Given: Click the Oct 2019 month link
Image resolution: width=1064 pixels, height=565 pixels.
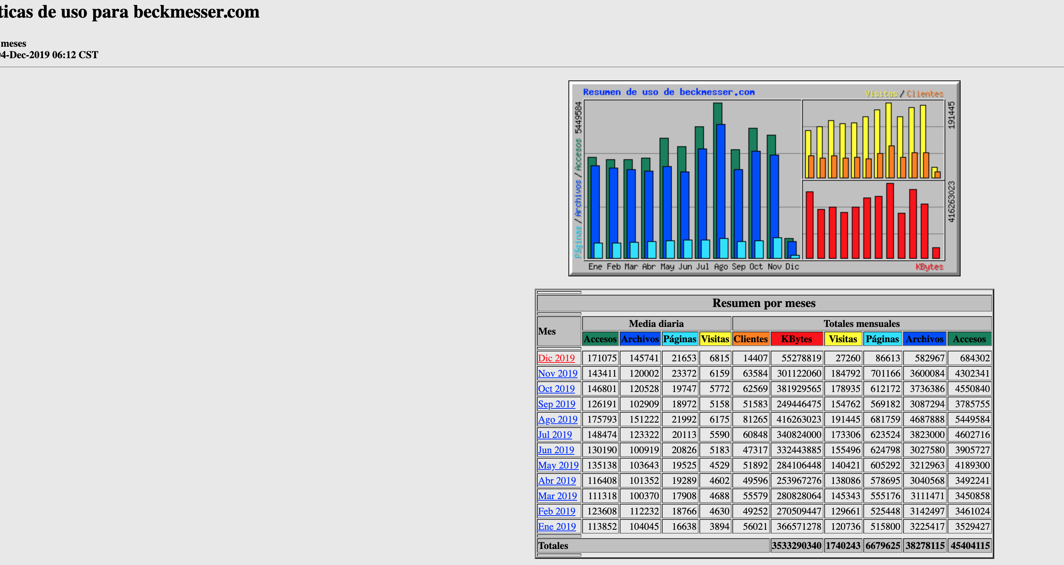Looking at the screenshot, I should (x=556, y=389).
